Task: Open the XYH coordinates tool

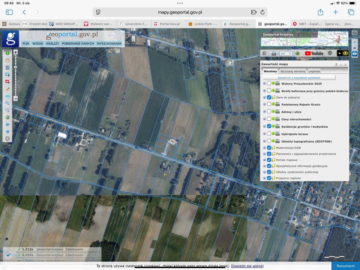Action: coord(7,96)
